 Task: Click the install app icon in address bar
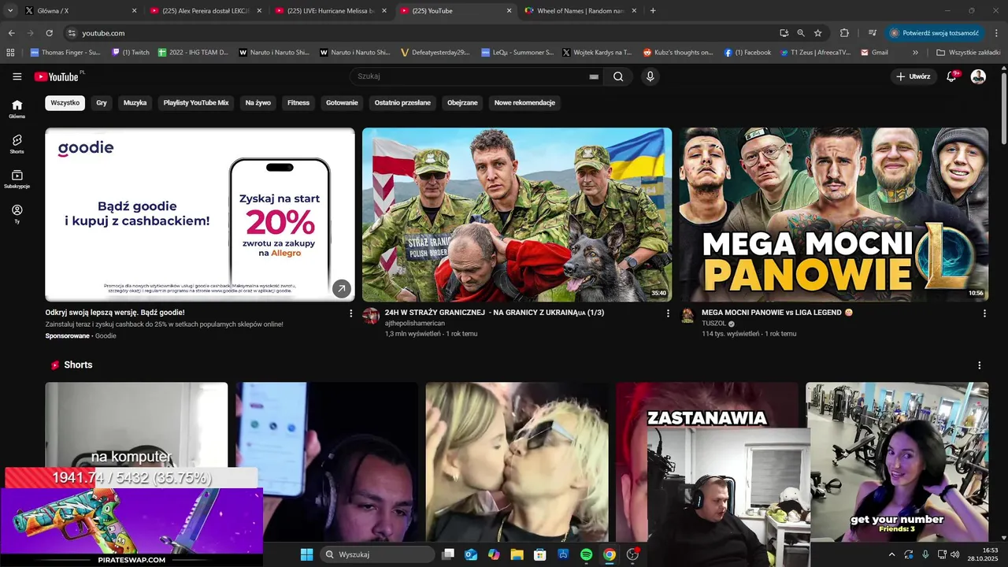784,33
